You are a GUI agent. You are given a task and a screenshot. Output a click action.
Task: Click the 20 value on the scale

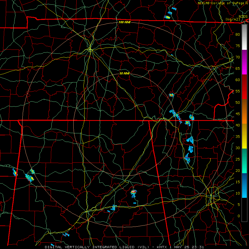[x=238, y=170]
